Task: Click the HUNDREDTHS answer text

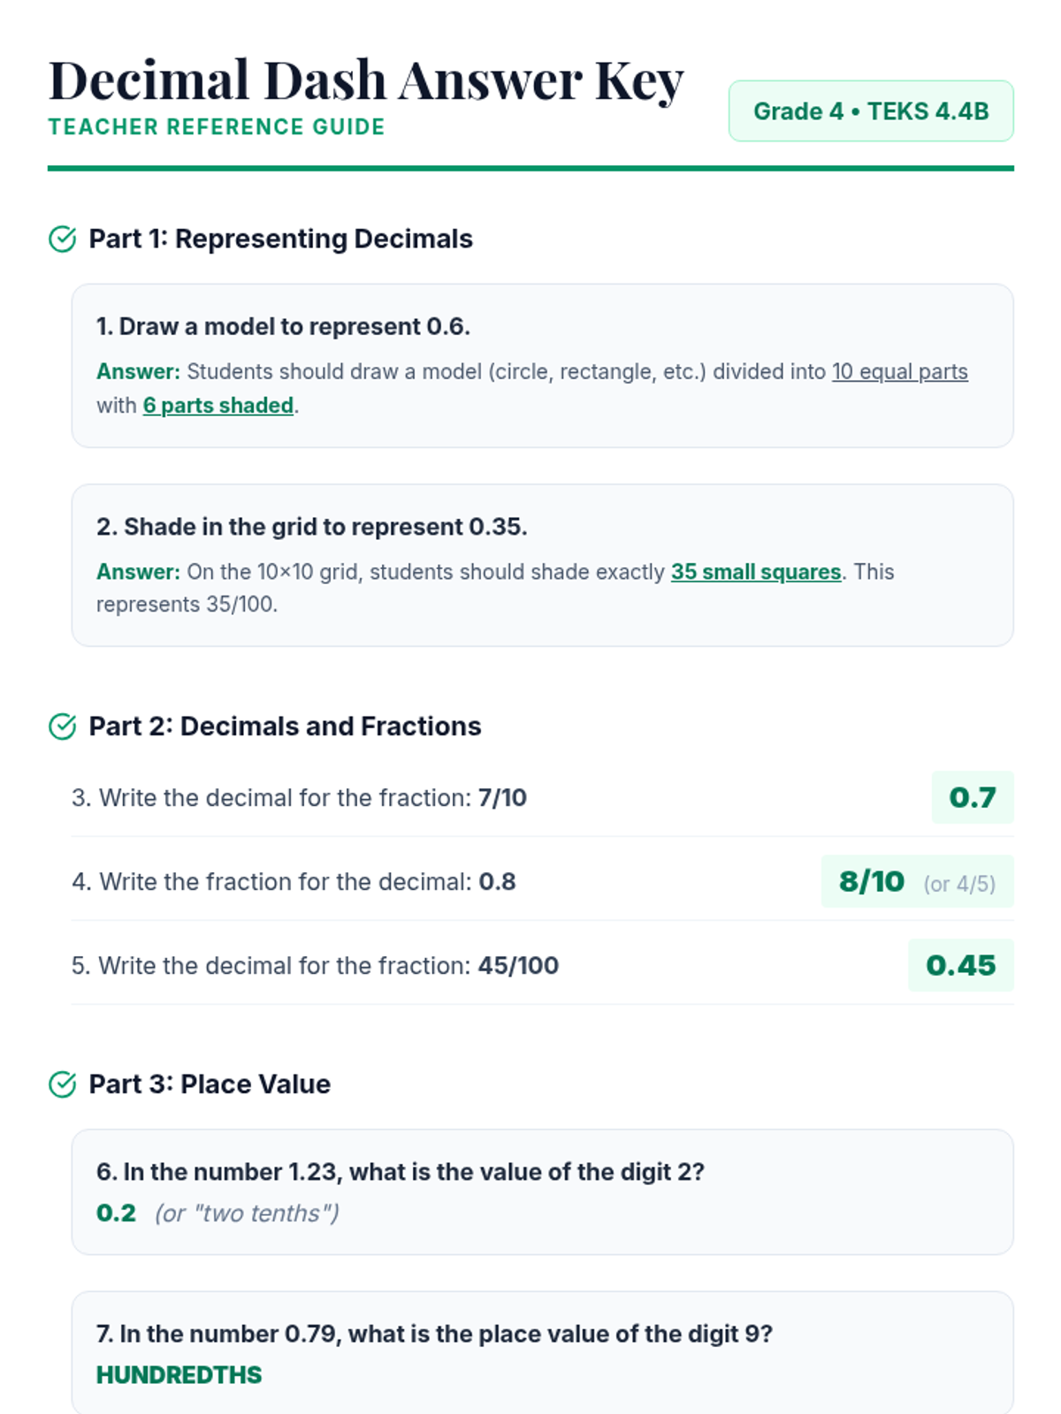Action: 179,1375
